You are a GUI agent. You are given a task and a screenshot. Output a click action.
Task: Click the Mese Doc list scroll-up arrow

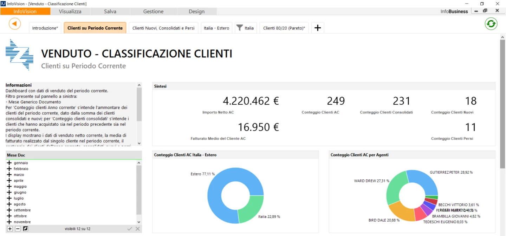coord(139,163)
